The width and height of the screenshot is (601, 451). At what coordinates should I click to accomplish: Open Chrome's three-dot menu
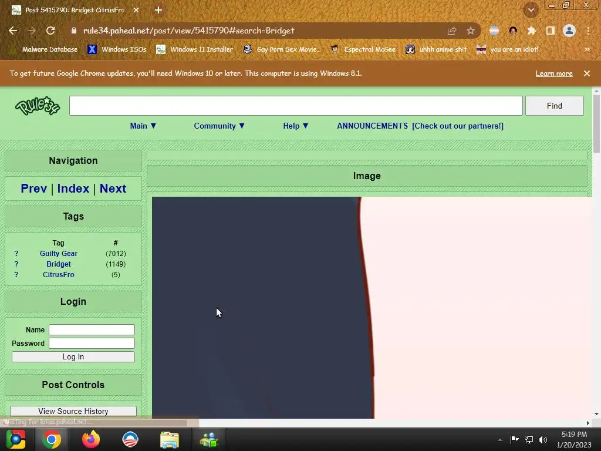588,31
